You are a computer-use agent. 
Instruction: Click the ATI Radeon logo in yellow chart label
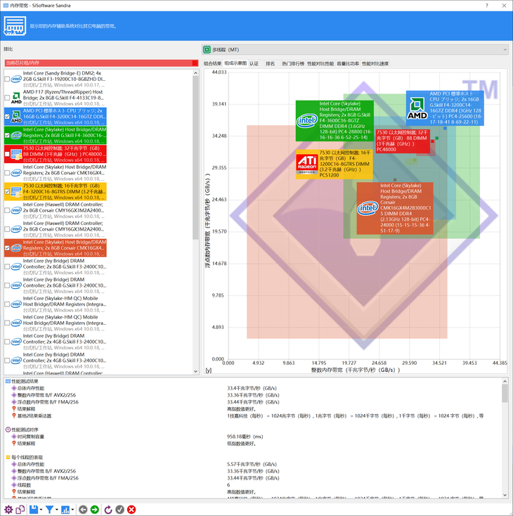tap(307, 165)
